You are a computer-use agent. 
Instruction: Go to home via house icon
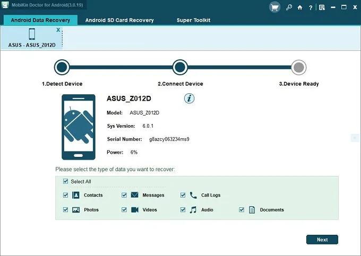300,7
